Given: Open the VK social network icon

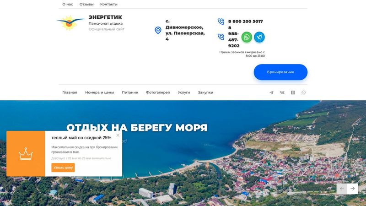Looking at the screenshot, I should coord(282,92).
